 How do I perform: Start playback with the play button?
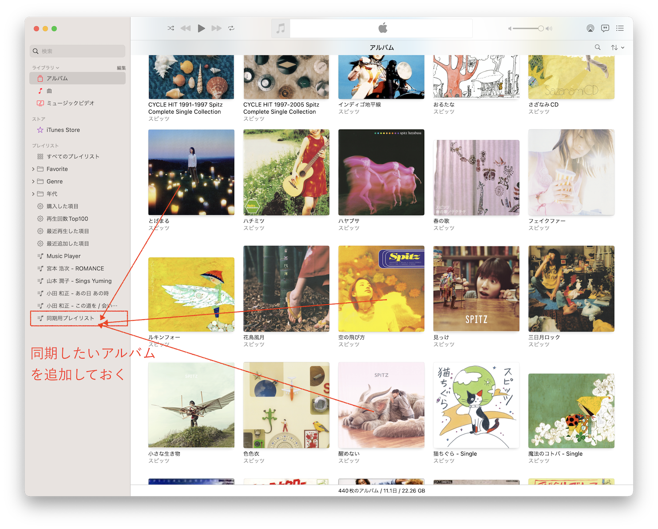pos(201,28)
